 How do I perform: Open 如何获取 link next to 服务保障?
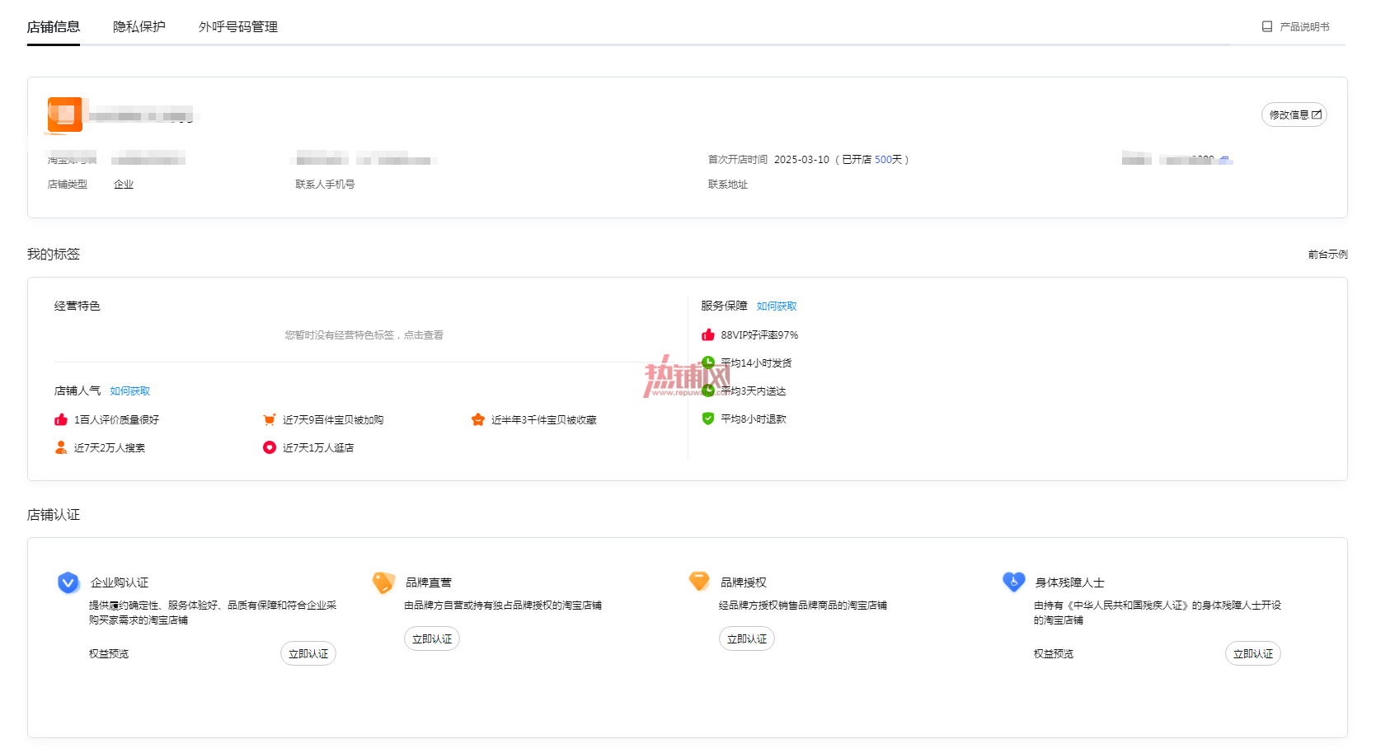777,306
